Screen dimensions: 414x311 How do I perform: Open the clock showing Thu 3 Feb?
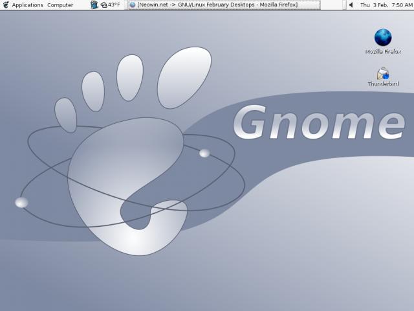tap(386, 5)
